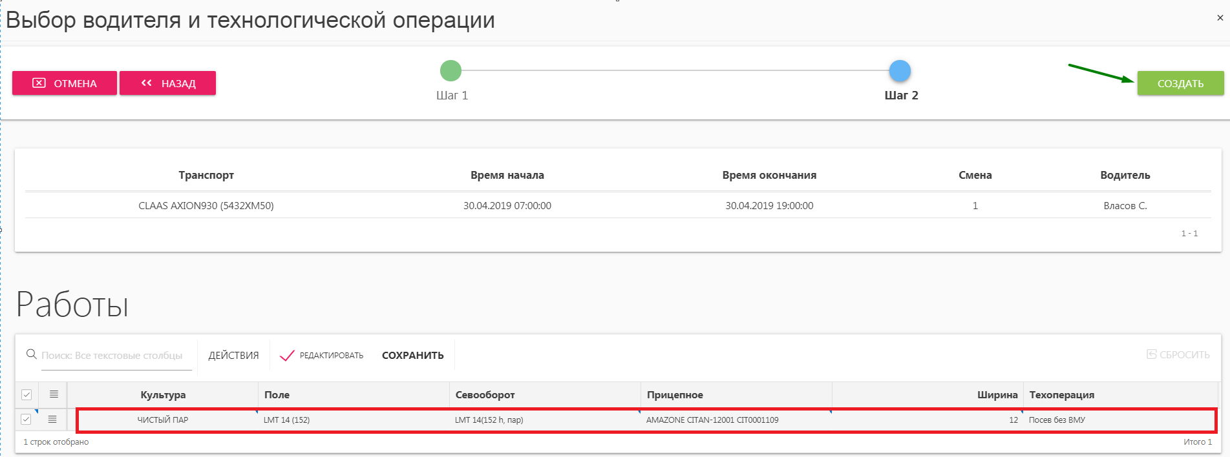The image size is (1230, 457).
Task: Click driver name Власов С.
Action: point(1125,206)
